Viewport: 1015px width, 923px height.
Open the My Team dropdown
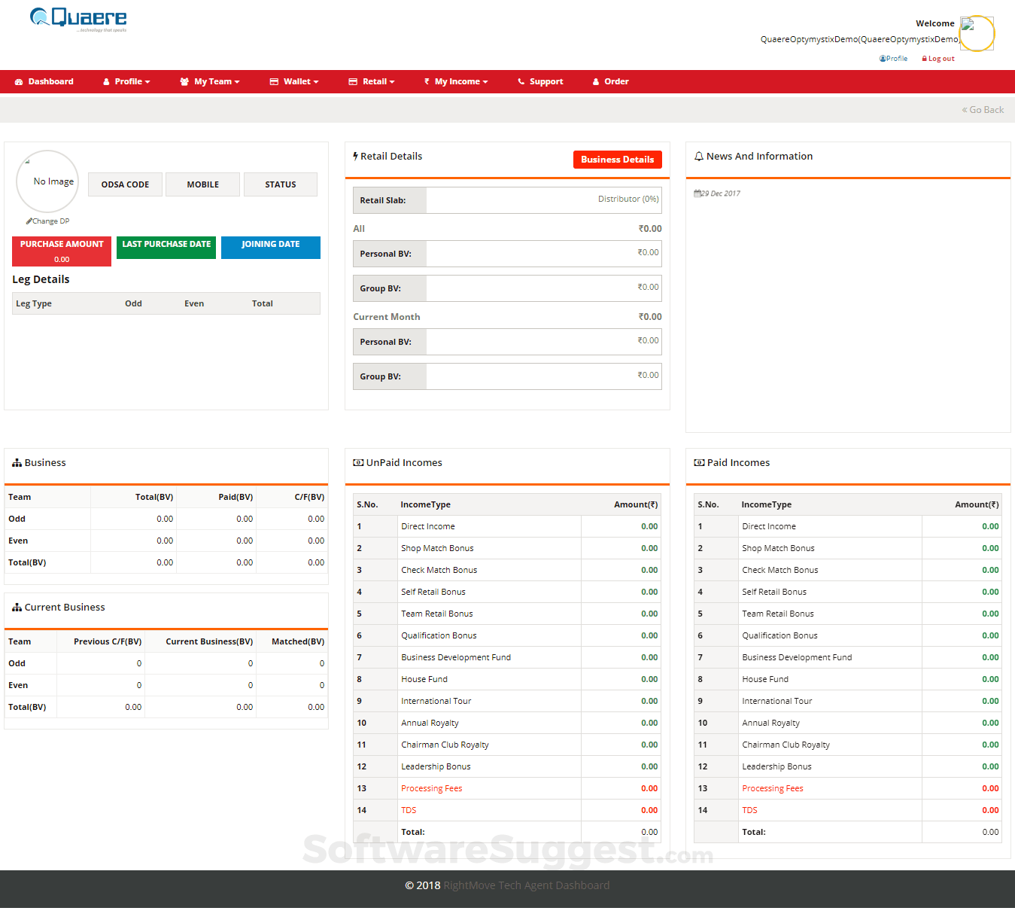click(210, 82)
